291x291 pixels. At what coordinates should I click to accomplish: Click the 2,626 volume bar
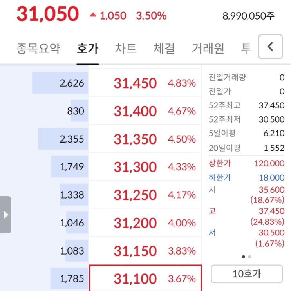click(60, 83)
